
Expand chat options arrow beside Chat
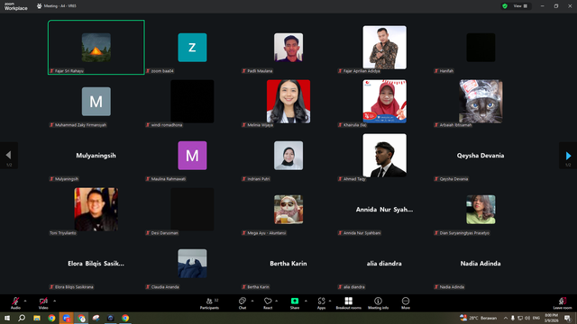click(x=252, y=301)
